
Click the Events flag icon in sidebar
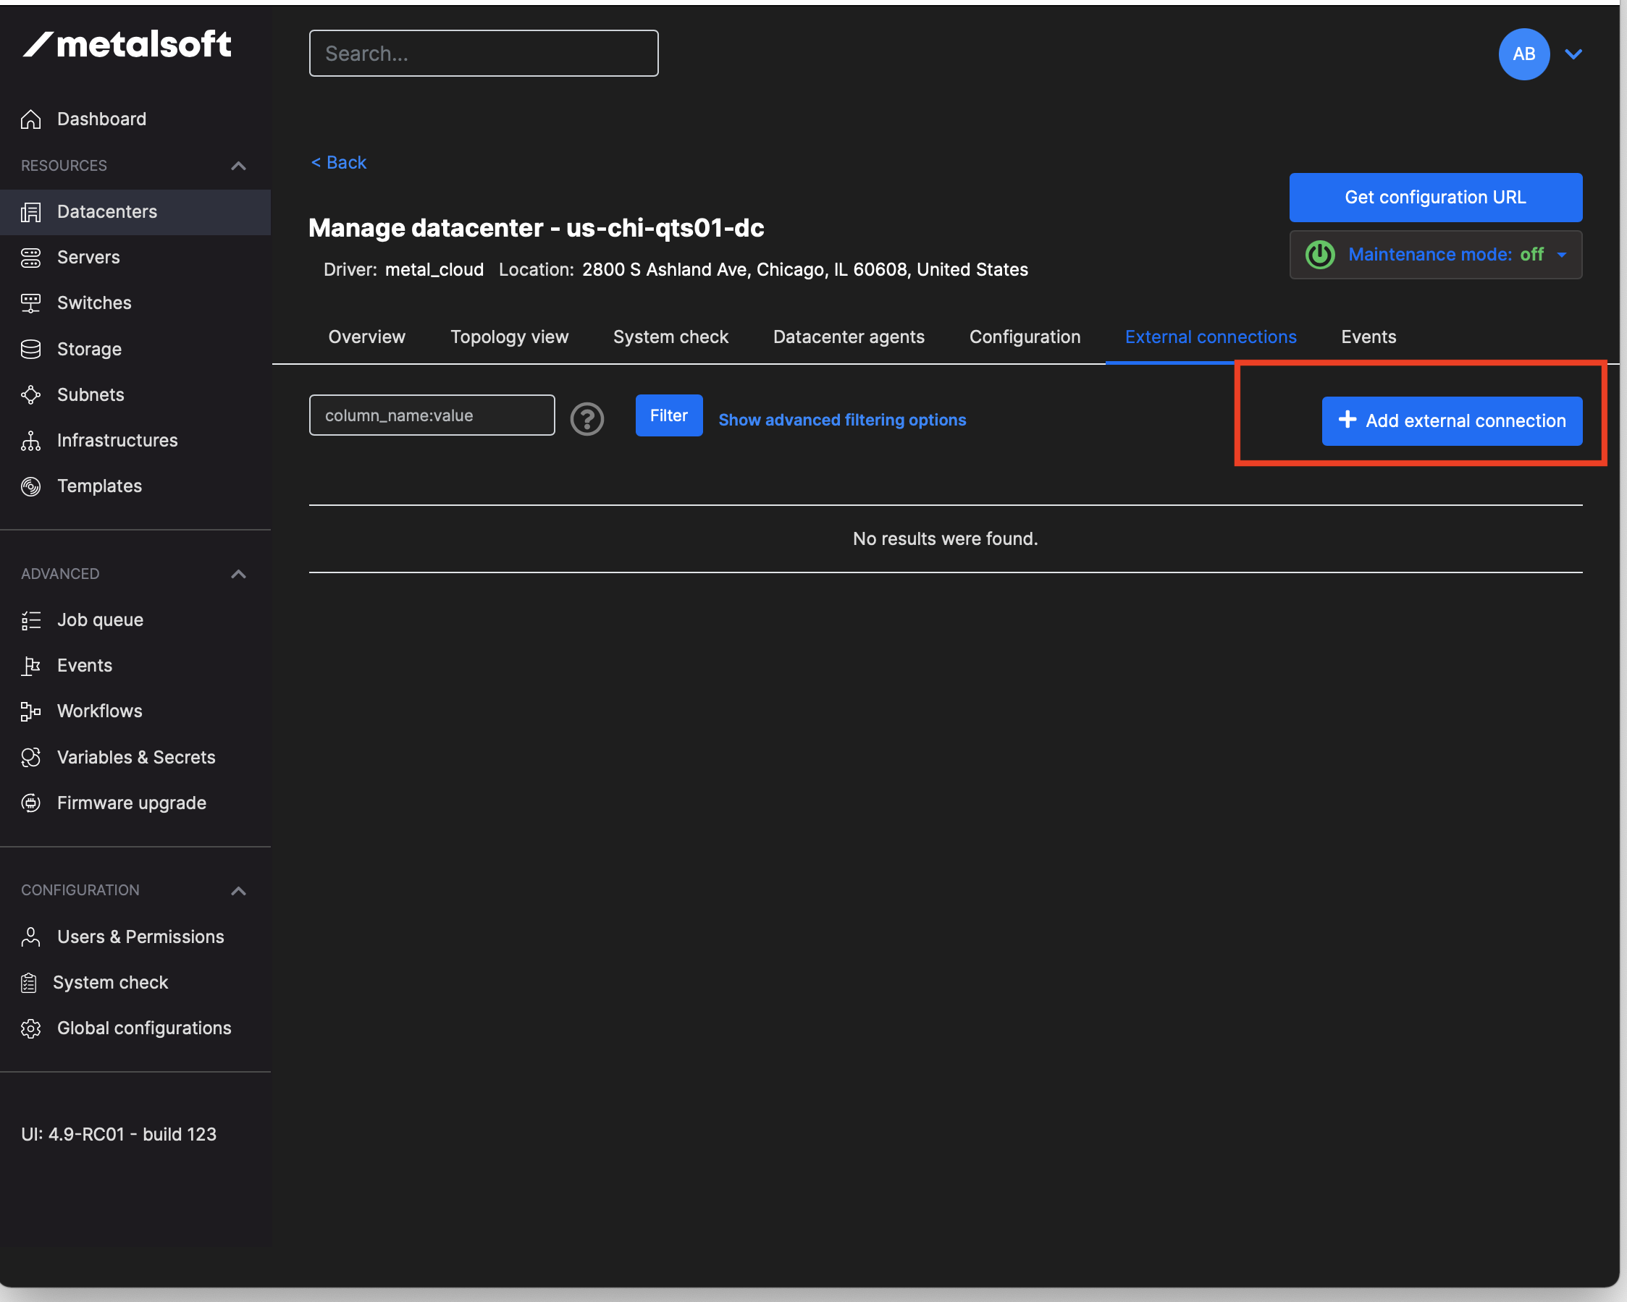[30, 666]
